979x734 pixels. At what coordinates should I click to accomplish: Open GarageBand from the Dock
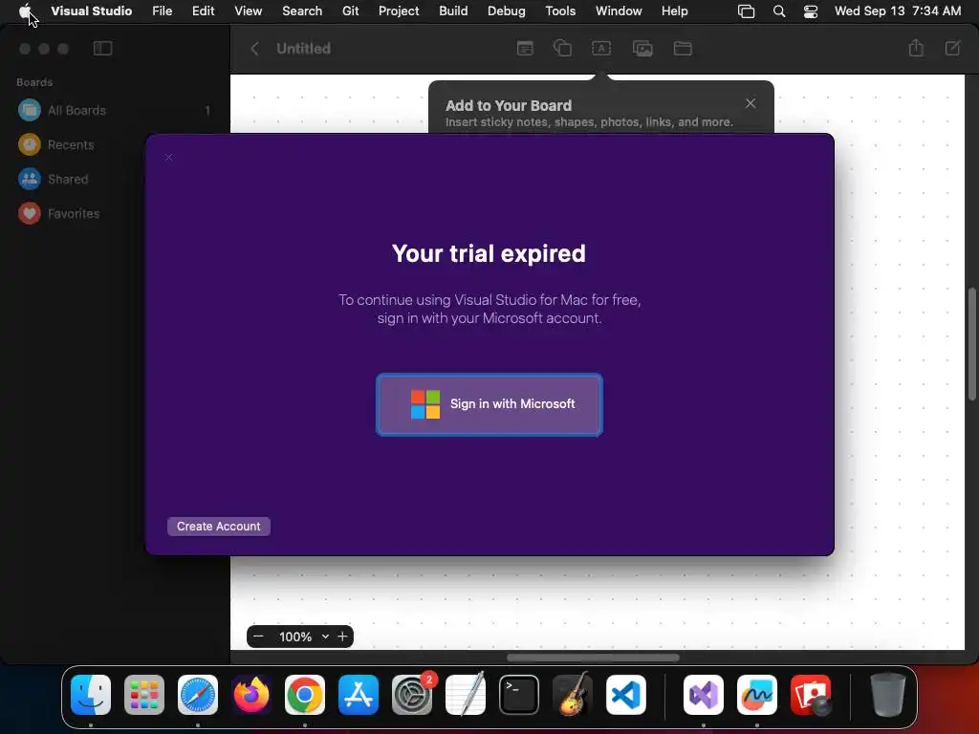tap(573, 695)
